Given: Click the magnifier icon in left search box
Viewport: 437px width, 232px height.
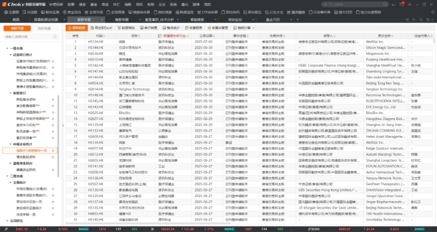Looking at the screenshot, I should point(55,36).
